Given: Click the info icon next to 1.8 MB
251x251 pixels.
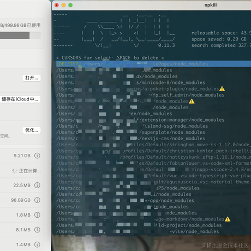Looking at the screenshot, I should pyautogui.click(x=37, y=215).
